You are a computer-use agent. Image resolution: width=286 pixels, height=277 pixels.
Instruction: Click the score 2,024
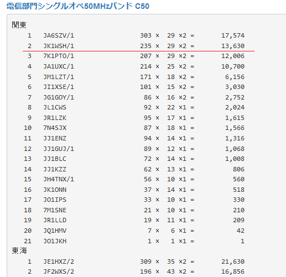(235, 107)
